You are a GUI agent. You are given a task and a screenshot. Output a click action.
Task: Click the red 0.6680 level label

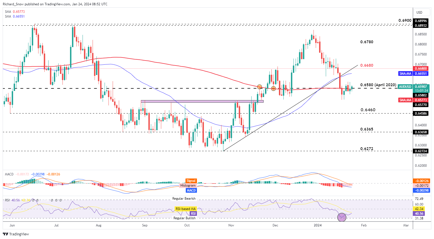[x=367, y=66]
